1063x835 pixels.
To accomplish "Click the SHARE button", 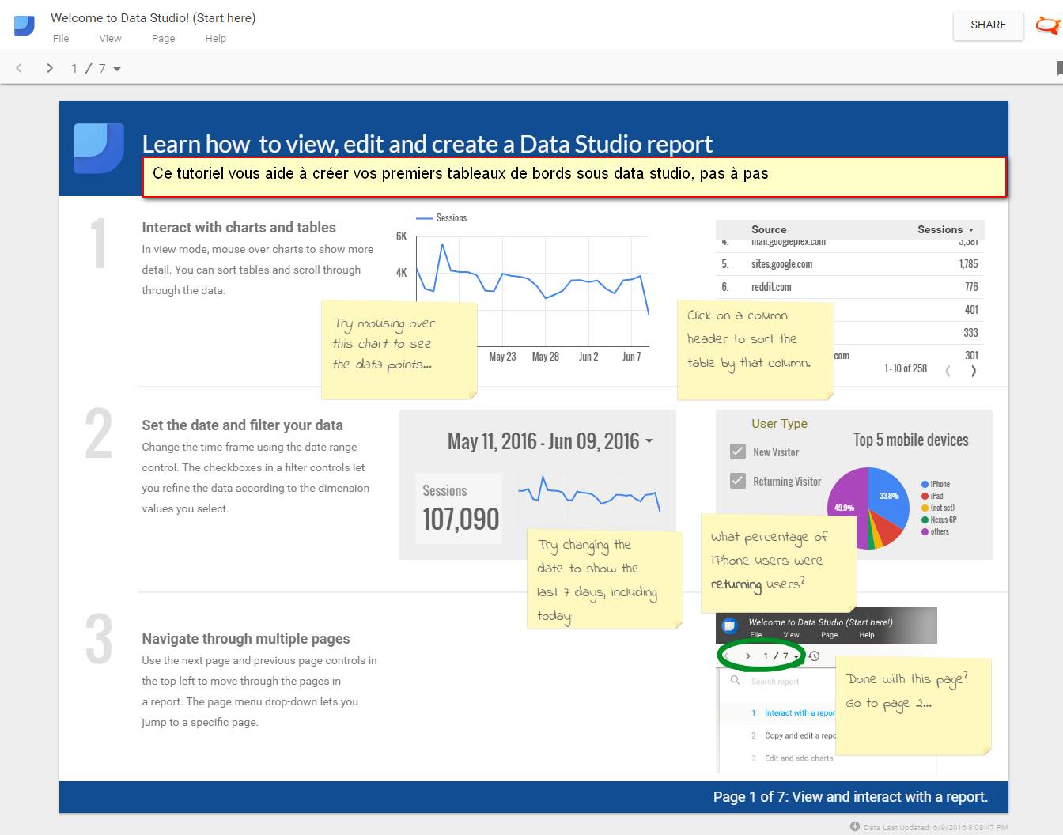I will tap(988, 25).
